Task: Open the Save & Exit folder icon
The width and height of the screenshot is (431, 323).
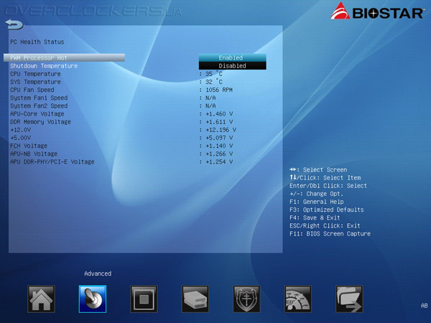Action: click(349, 299)
